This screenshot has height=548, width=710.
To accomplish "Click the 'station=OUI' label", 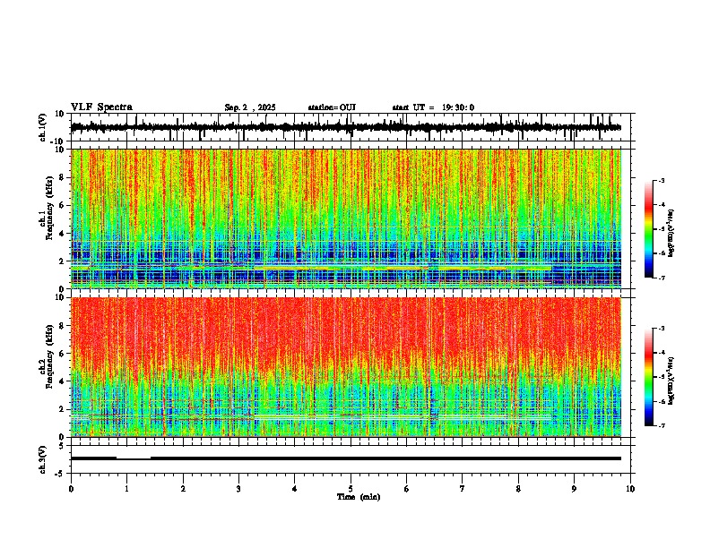I will [x=332, y=107].
